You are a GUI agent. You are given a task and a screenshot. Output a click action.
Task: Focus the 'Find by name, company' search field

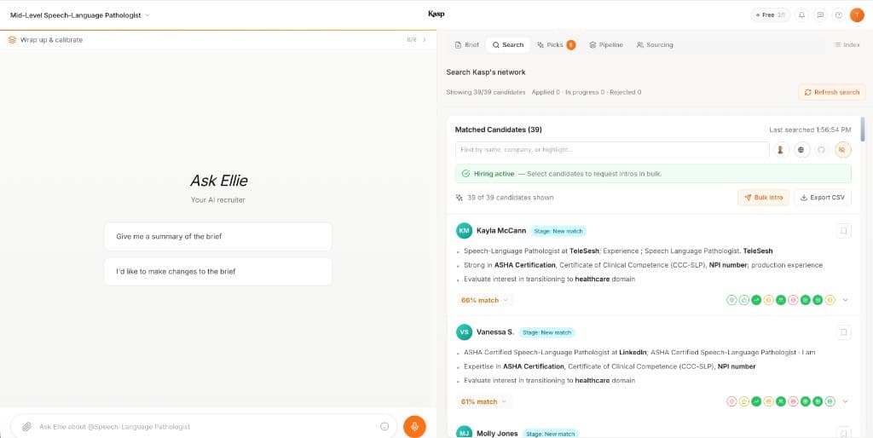click(x=612, y=150)
